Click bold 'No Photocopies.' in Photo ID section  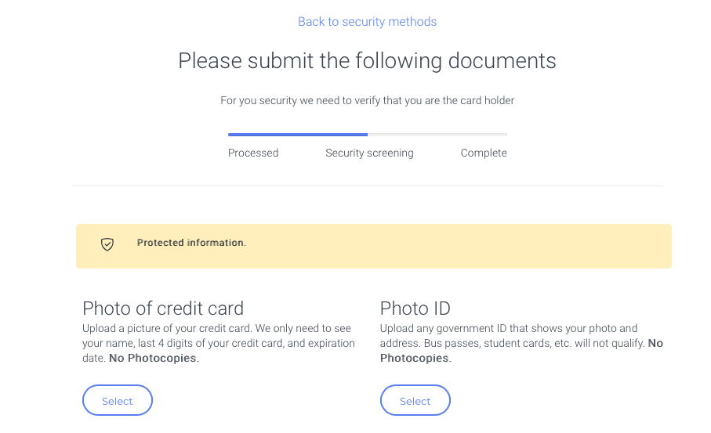tap(415, 358)
